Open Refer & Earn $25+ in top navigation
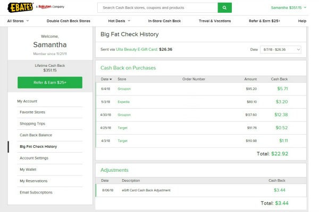The image size is (319, 212). [264, 21]
